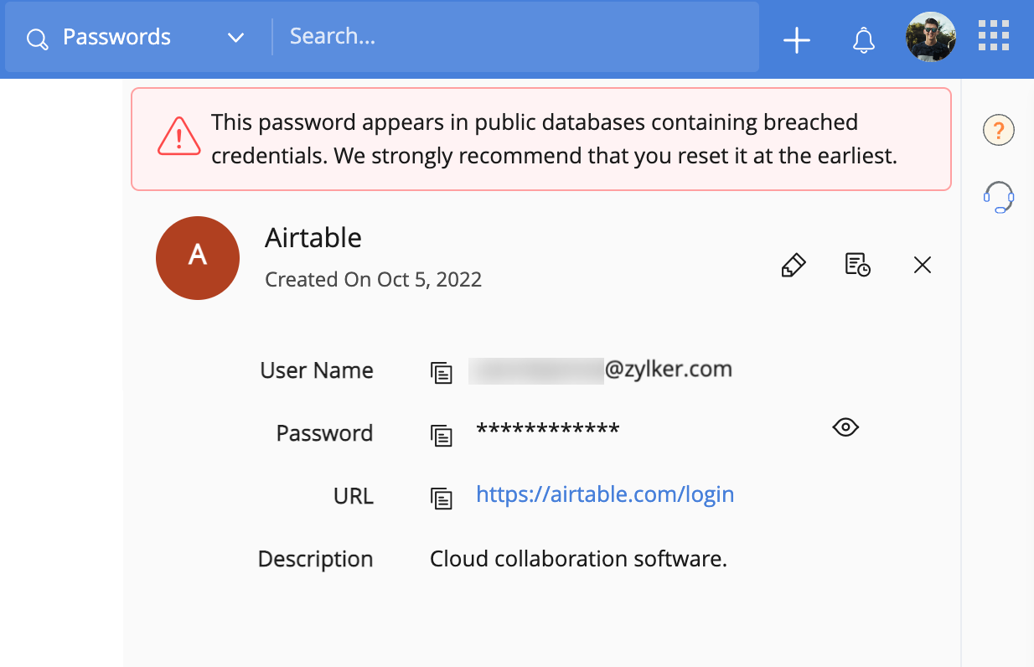Show the hidden password with eye icon

coord(845,427)
